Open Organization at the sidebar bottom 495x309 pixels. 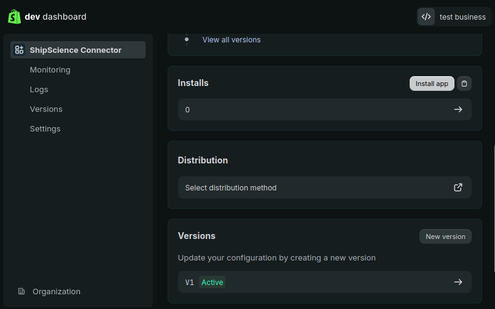click(56, 291)
